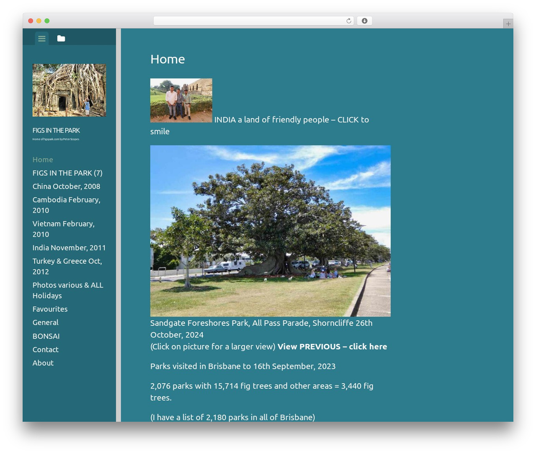The height and width of the screenshot is (454, 536).
Task: Click INDIA a land of friendly people link
Action: pos(260,125)
